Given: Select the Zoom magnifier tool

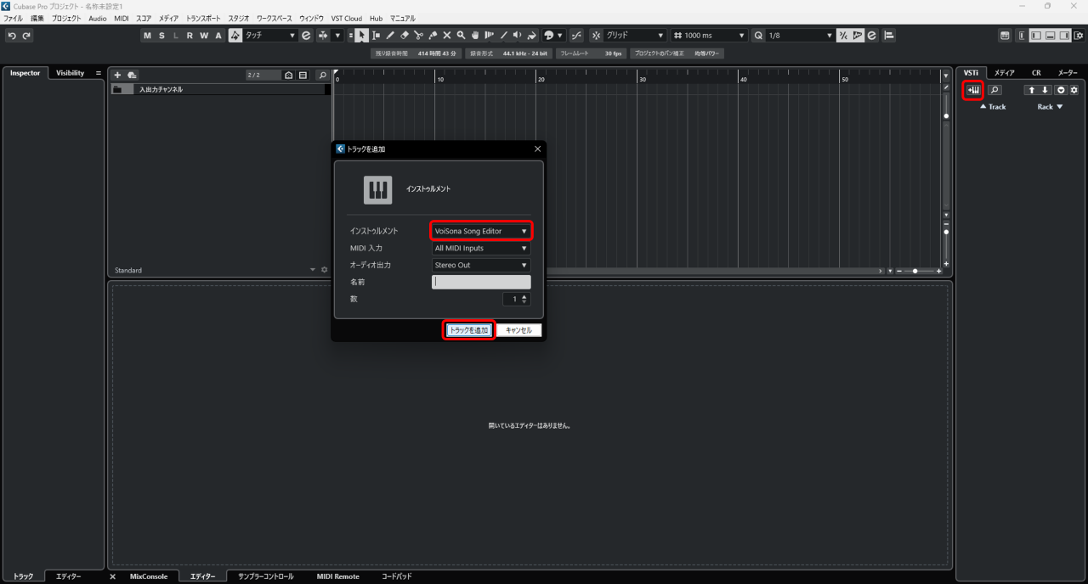Looking at the screenshot, I should 461,36.
